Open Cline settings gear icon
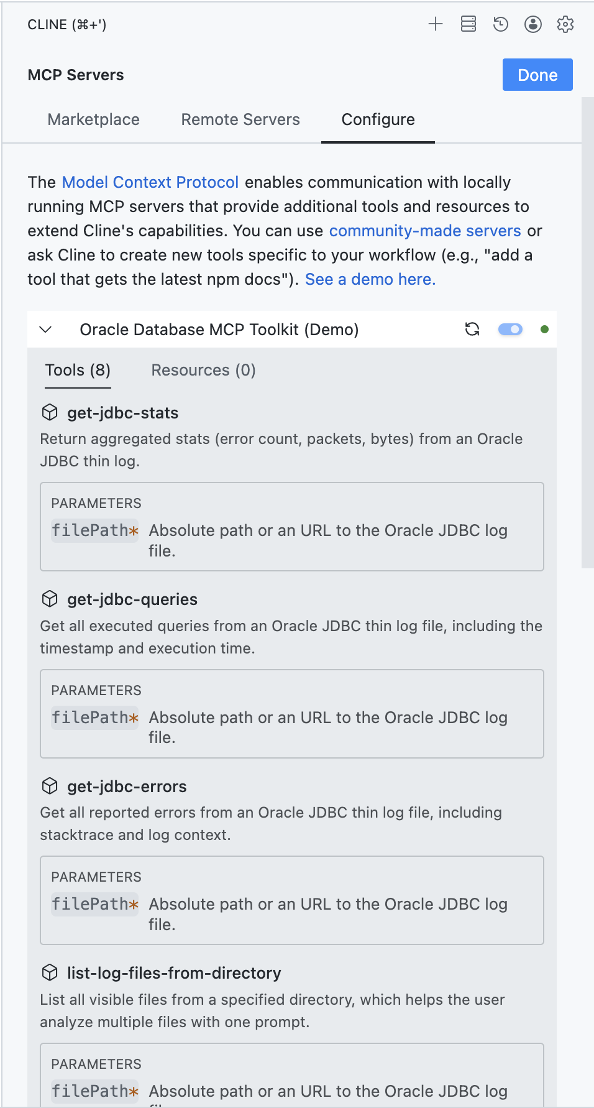This screenshot has width=594, height=1108. point(565,24)
